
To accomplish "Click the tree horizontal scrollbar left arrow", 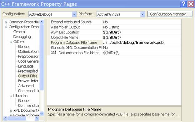I will (x=5, y=118).
